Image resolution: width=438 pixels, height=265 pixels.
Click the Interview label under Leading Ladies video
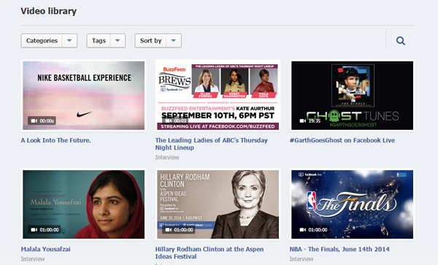pos(167,158)
